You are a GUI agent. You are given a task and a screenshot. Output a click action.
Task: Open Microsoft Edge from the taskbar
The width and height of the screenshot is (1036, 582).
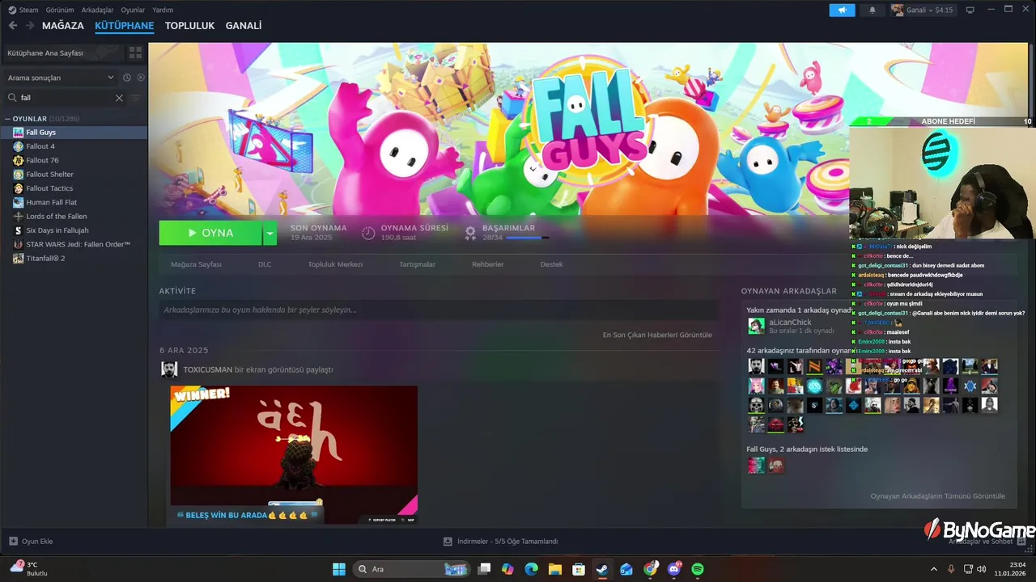point(531,569)
